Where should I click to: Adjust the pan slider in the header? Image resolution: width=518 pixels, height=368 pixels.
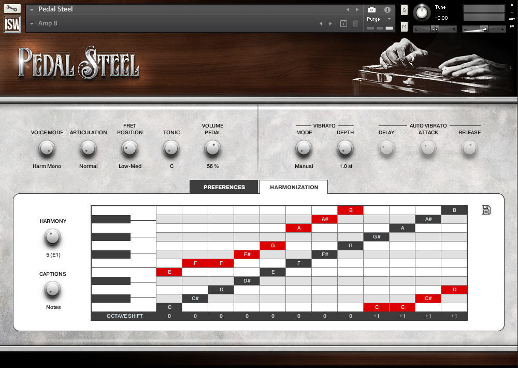click(434, 29)
